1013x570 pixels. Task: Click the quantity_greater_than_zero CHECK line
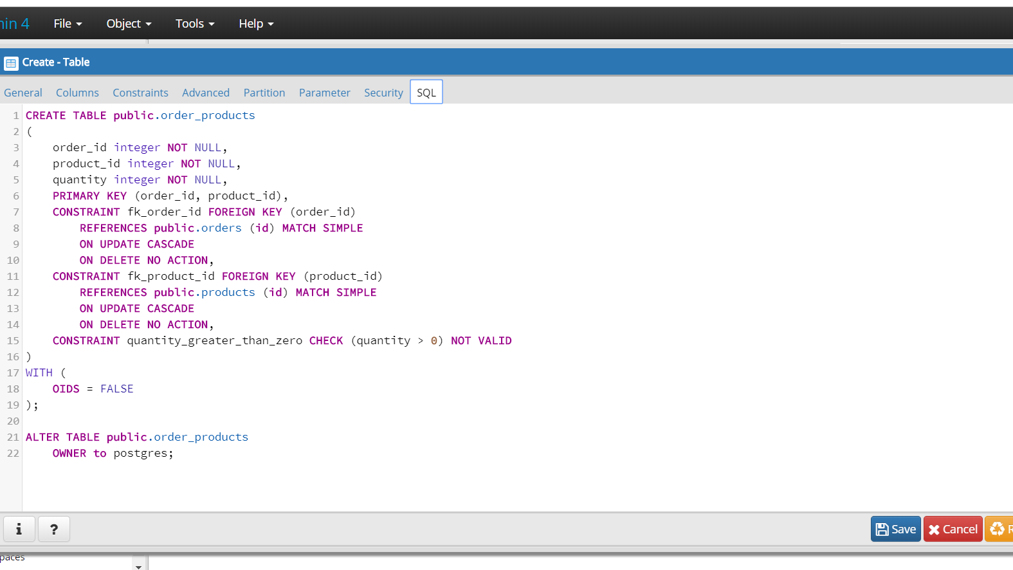point(282,340)
